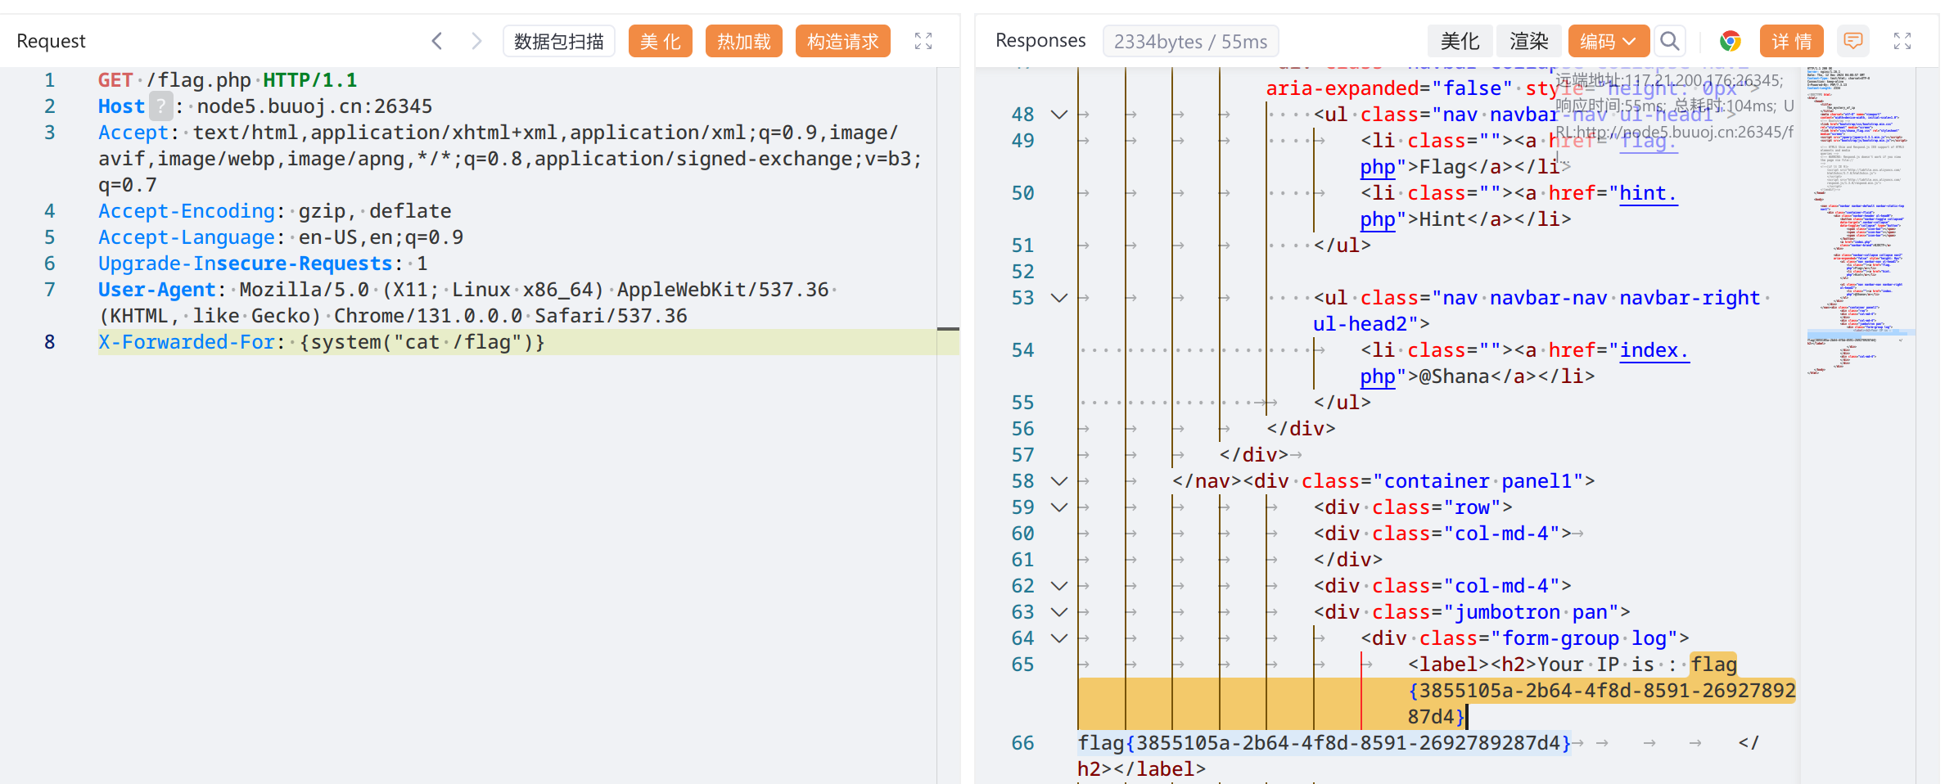Click the Request panel title
1945x784 pixels.
(51, 41)
